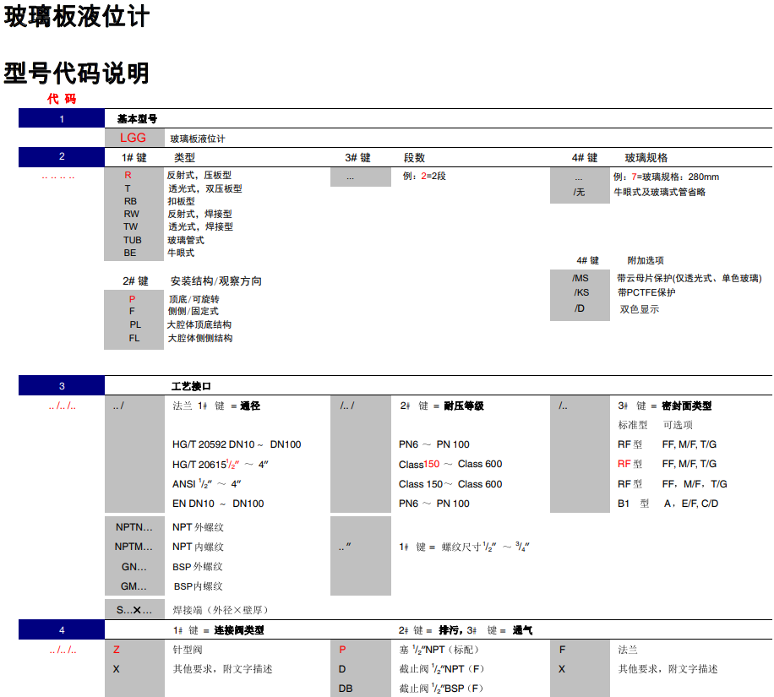Click the red 代码 heading
This screenshot has height=697, width=774.
click(62, 99)
